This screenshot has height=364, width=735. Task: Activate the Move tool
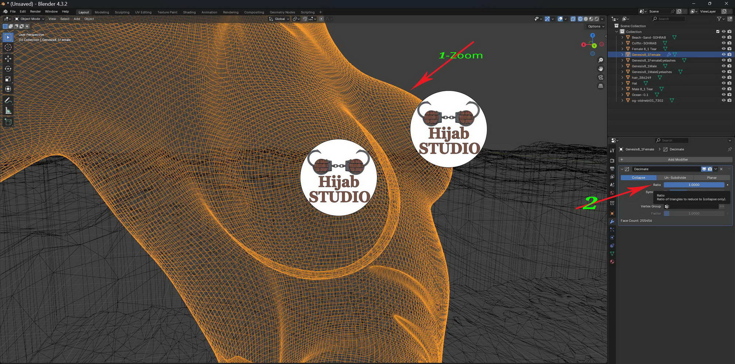8,59
